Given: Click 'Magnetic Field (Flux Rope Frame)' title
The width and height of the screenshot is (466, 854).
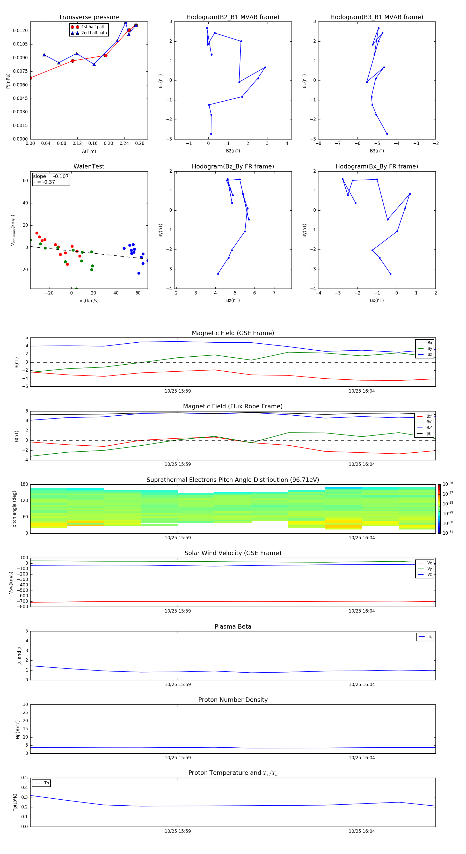Looking at the screenshot, I should (x=233, y=407).
